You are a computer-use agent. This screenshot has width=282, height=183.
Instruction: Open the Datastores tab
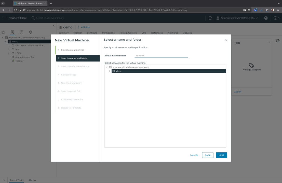(x=157, y=33)
